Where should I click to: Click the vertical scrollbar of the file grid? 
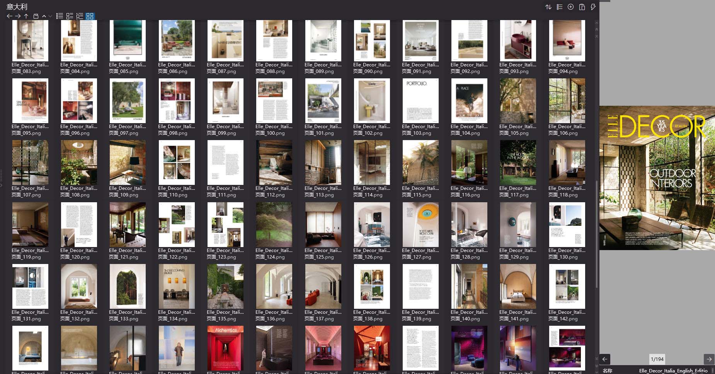[596, 232]
